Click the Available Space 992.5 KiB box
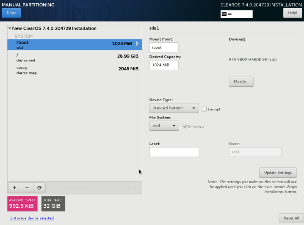 pyautogui.click(x=22, y=204)
